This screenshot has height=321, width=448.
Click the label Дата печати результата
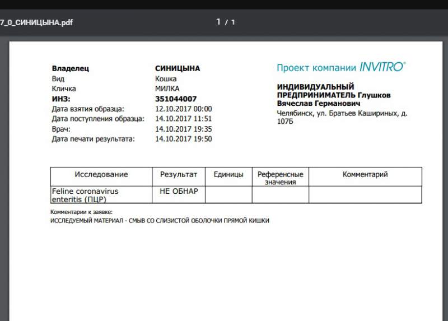(x=93, y=139)
